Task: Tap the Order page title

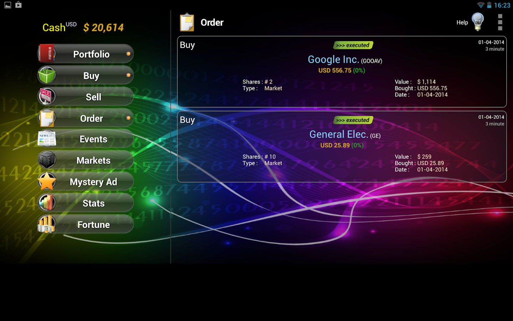Action: [x=212, y=22]
